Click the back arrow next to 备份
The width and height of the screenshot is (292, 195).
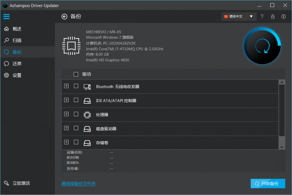tap(64, 17)
